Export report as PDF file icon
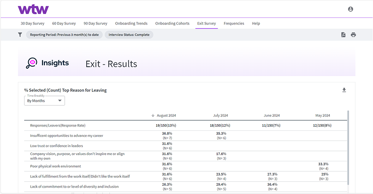373x194 pixels. coord(343,35)
